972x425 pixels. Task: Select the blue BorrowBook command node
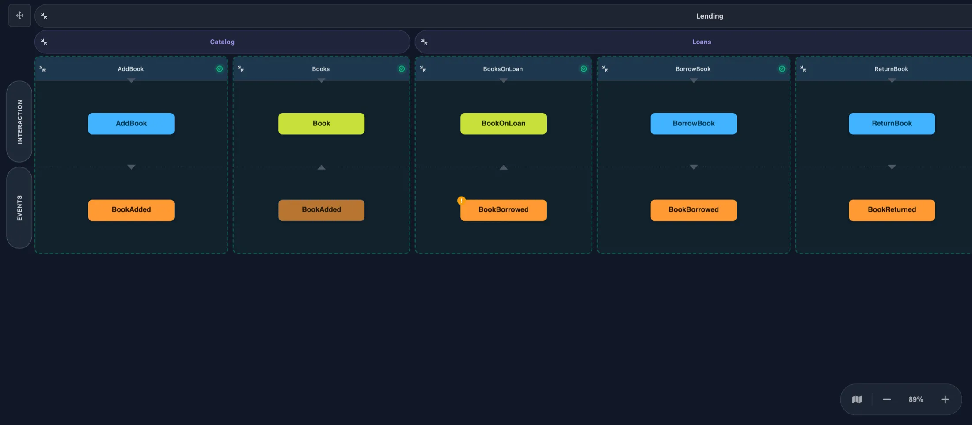click(x=694, y=124)
